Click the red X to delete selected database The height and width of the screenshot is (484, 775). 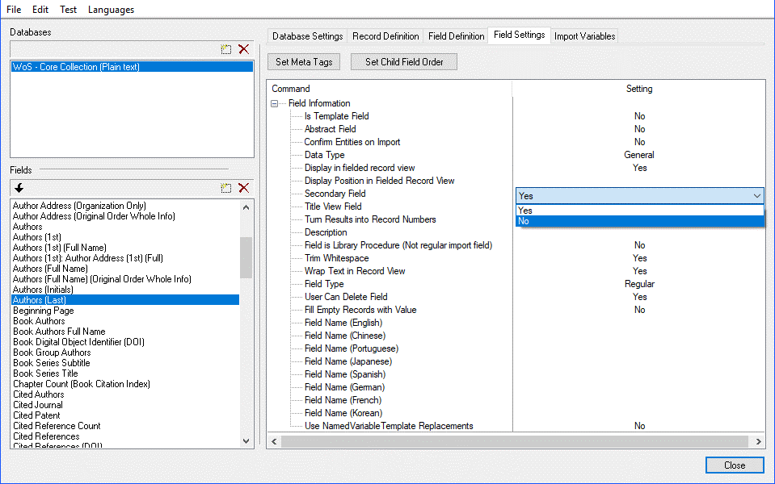pos(244,49)
